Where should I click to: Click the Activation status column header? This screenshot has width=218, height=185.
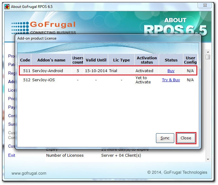point(147,60)
